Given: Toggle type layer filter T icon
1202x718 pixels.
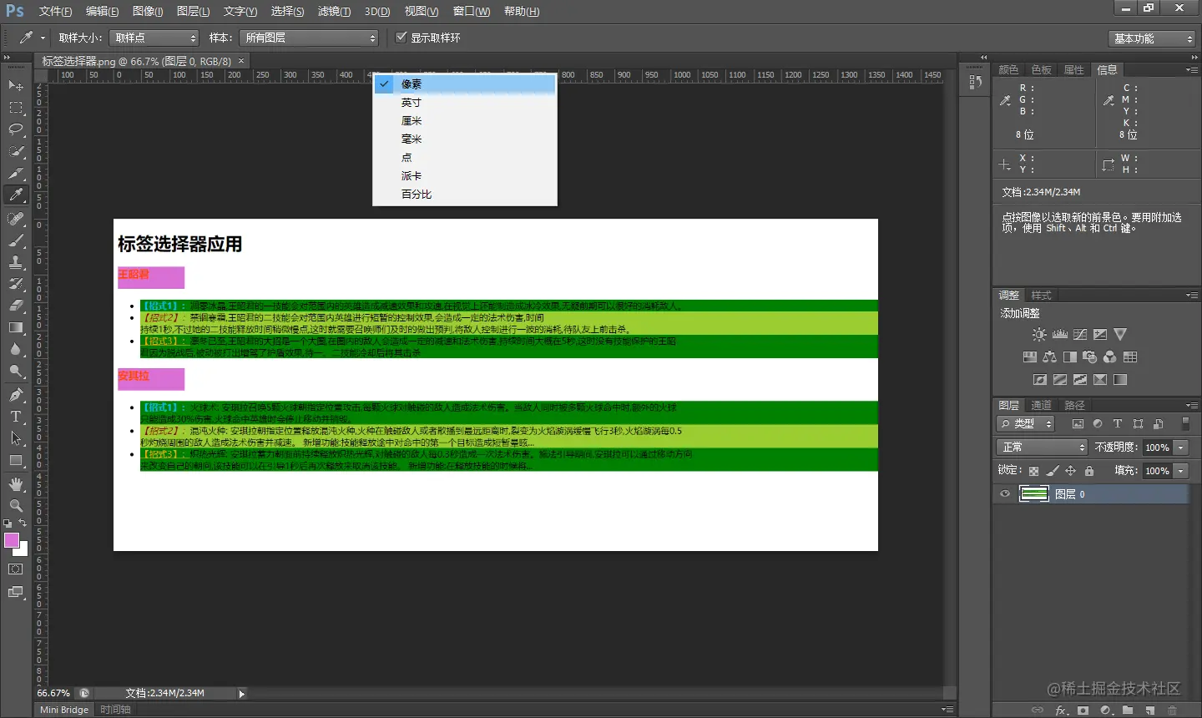Looking at the screenshot, I should tap(1118, 424).
